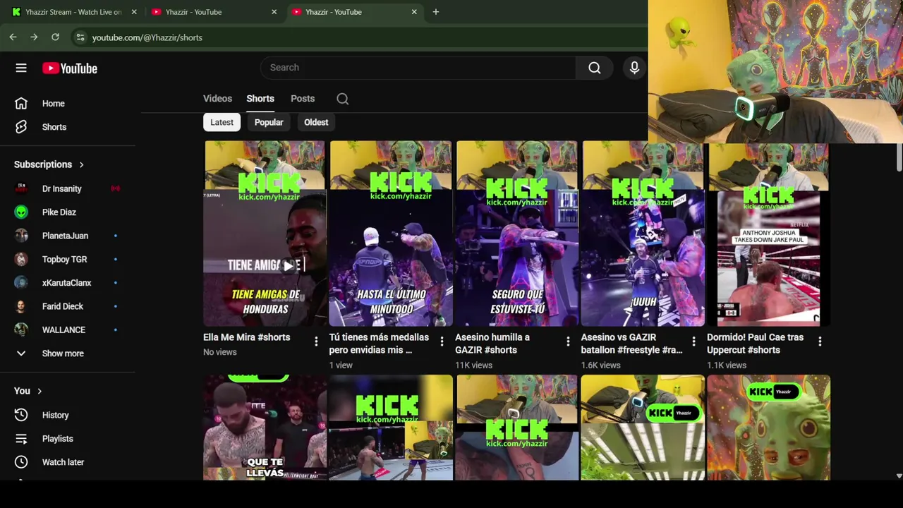The height and width of the screenshot is (508, 903).
Task: Close the second Yhazzir YouTube tab
Action: (274, 12)
